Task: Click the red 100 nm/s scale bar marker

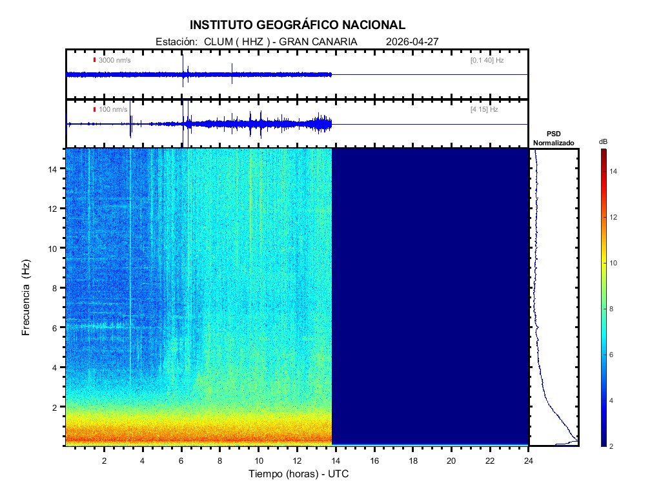Action: pyautogui.click(x=94, y=110)
